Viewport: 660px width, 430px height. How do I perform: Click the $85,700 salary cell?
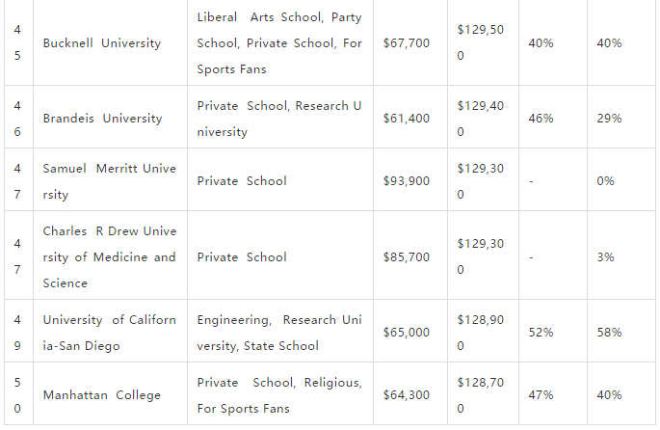410,256
